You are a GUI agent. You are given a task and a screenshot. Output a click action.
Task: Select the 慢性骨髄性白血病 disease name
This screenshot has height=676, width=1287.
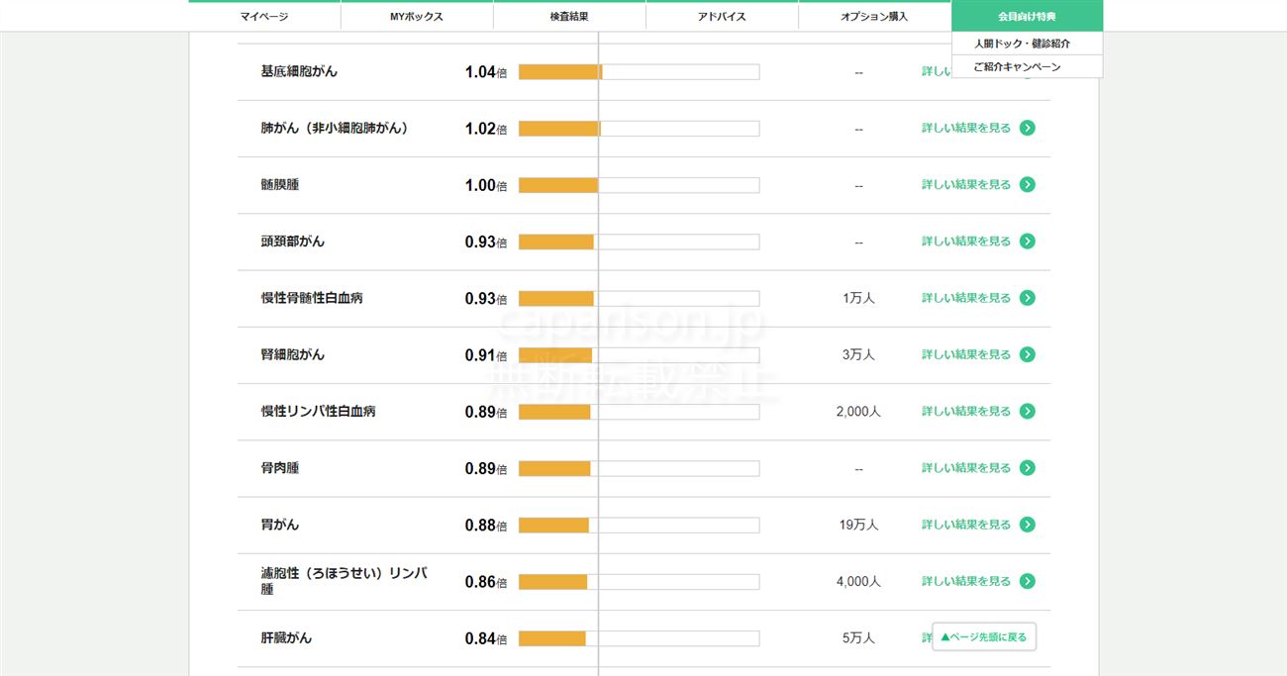click(x=312, y=297)
